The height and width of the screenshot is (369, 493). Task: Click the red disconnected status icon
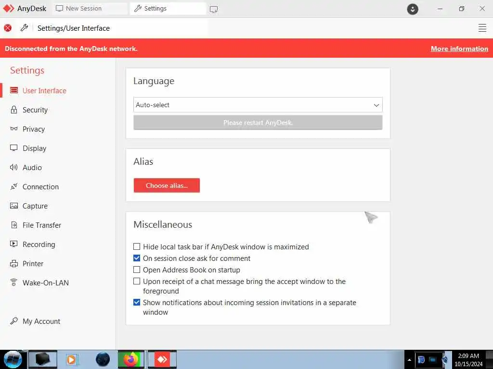(x=8, y=28)
